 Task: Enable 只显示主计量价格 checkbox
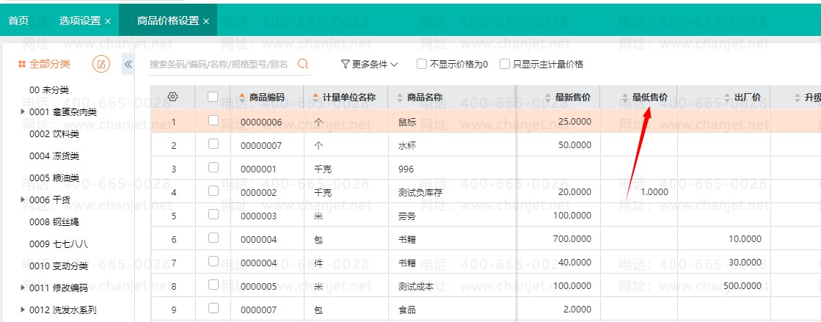tap(505, 64)
